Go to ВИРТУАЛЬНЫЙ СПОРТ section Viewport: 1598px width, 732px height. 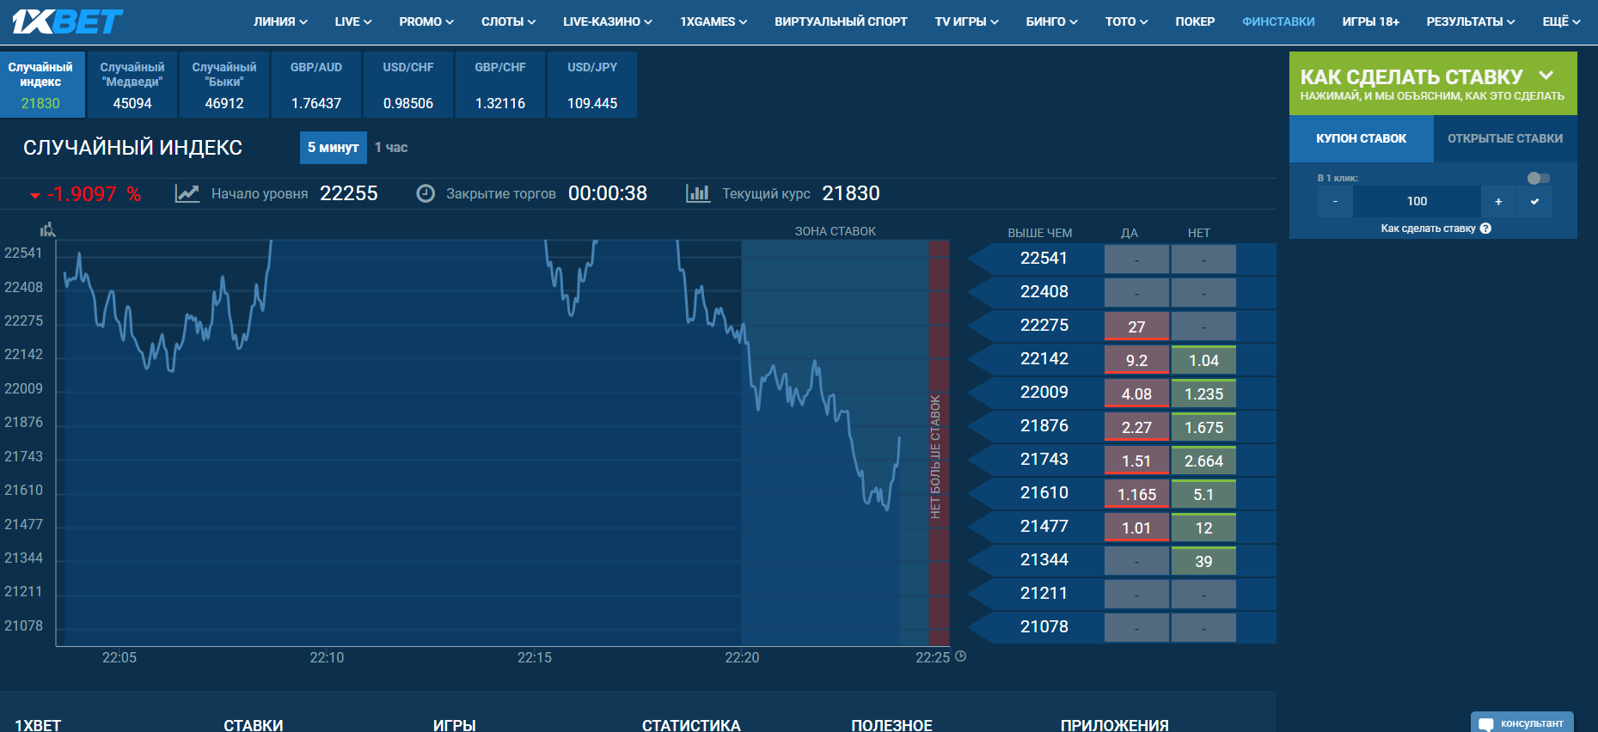pyautogui.click(x=841, y=21)
